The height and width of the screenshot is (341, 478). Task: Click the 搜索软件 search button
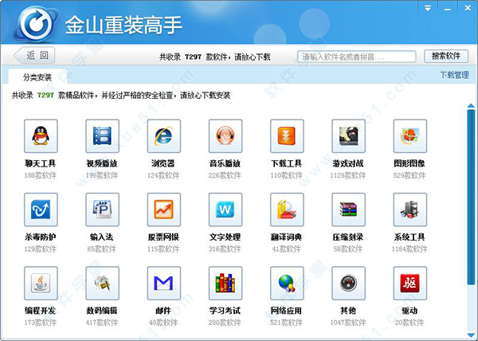pos(446,56)
